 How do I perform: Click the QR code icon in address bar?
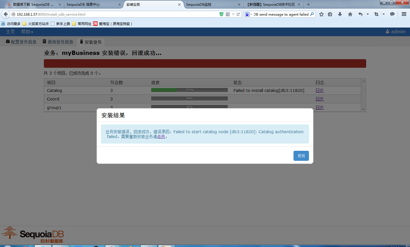coord(228,14)
